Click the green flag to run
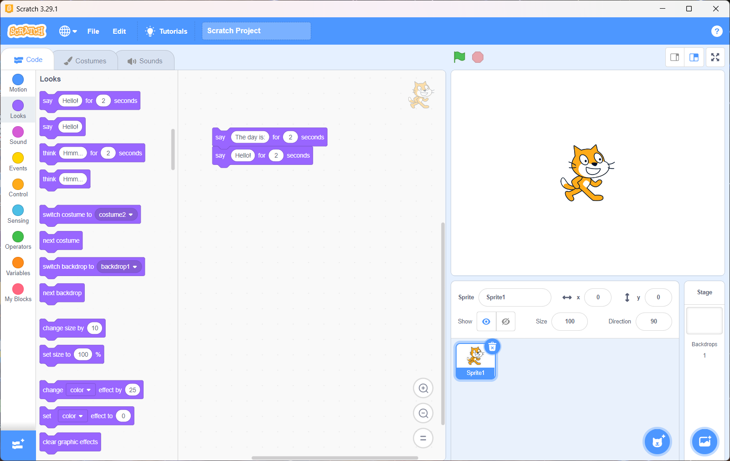The image size is (730, 461). click(459, 57)
